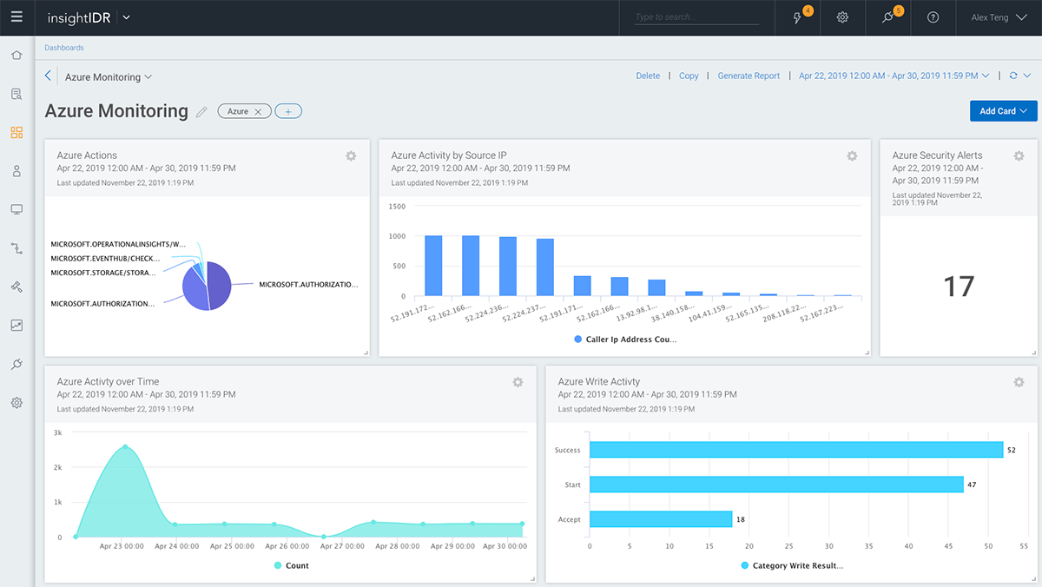1042x587 pixels.
Task: Use the Azure Actions card corner handle
Action: tap(366, 353)
